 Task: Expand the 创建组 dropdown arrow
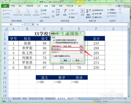point(116,10)
